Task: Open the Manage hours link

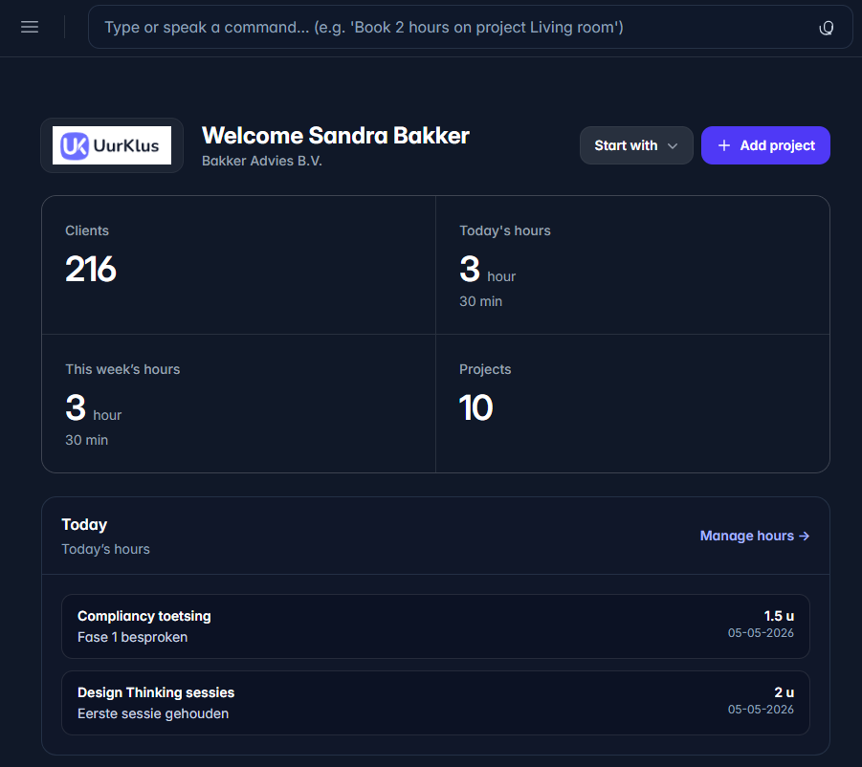Action: pyautogui.click(x=754, y=536)
